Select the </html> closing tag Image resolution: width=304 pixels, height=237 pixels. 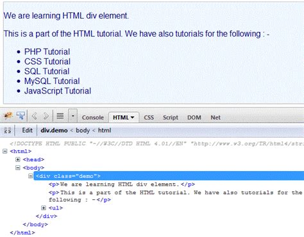pyautogui.click(x=22, y=233)
